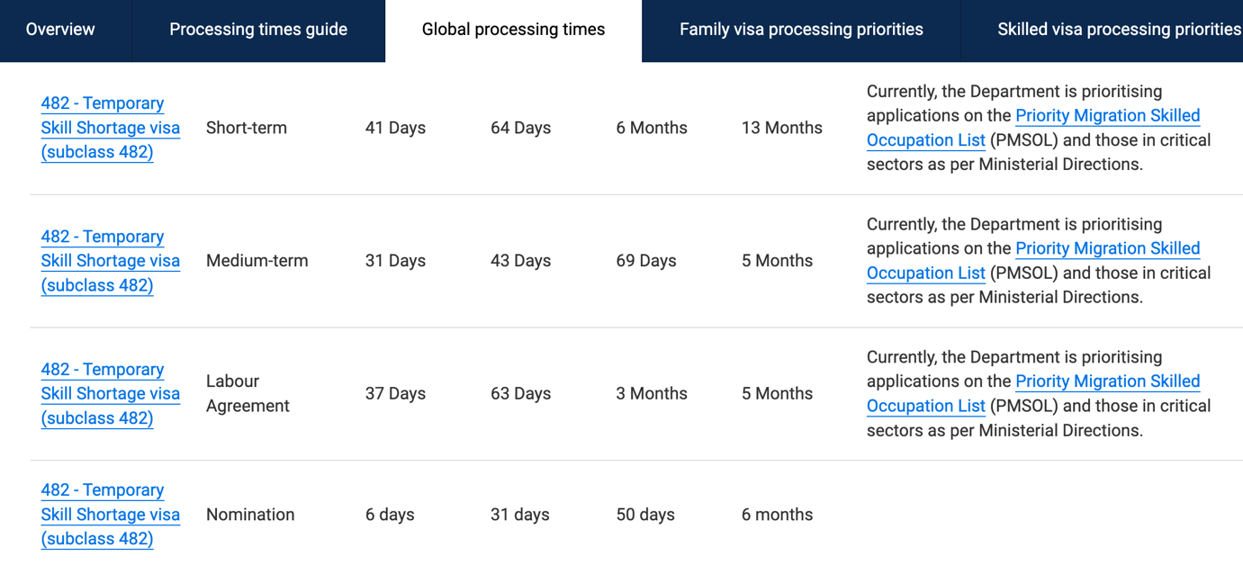Open subclass 482 visa link in Short-term row
This screenshot has height=565, width=1243.
(x=110, y=127)
